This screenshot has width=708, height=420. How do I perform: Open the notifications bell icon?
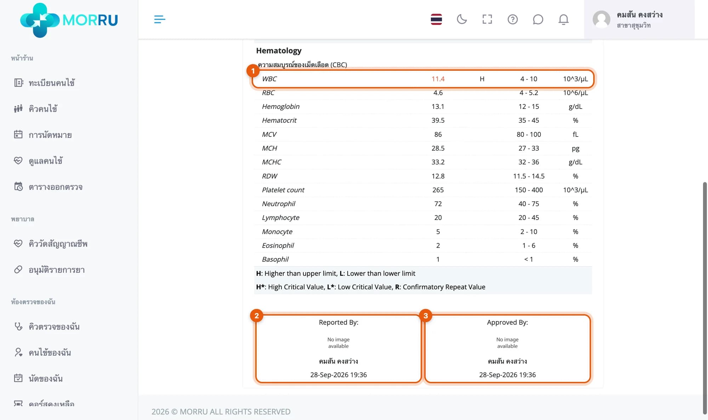[563, 19]
